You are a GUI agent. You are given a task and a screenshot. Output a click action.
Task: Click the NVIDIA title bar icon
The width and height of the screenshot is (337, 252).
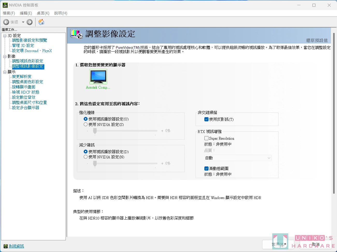5,5
